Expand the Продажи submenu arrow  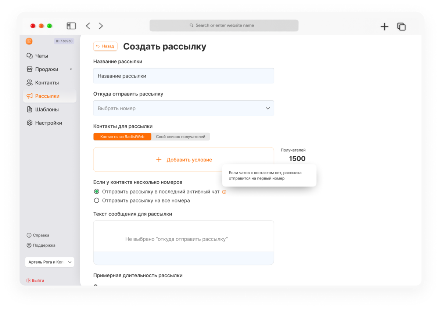(x=71, y=70)
